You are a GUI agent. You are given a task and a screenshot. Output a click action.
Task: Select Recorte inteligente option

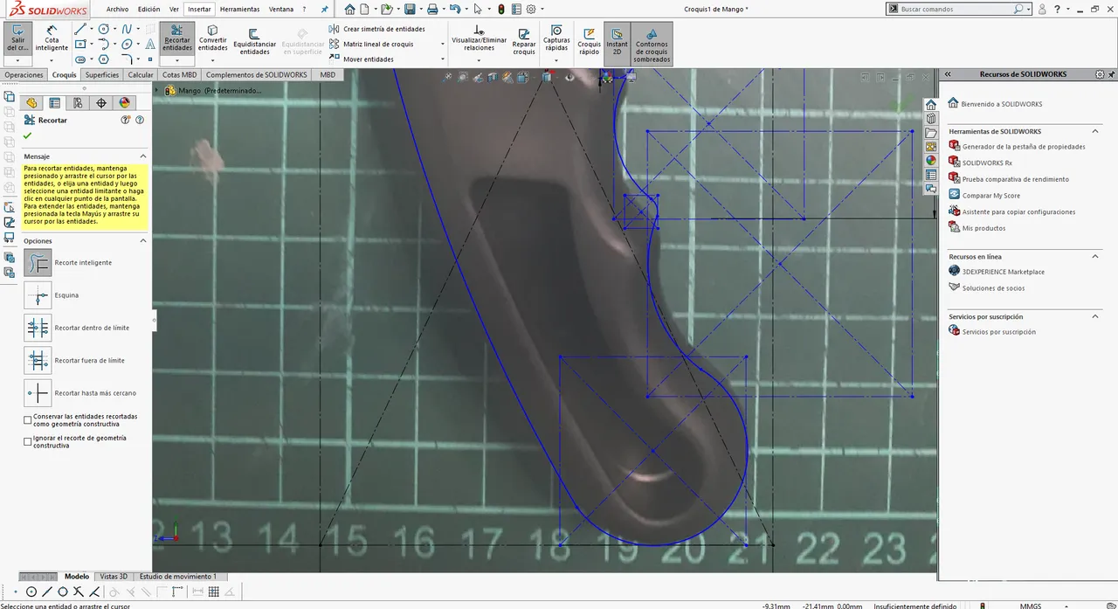(x=38, y=262)
